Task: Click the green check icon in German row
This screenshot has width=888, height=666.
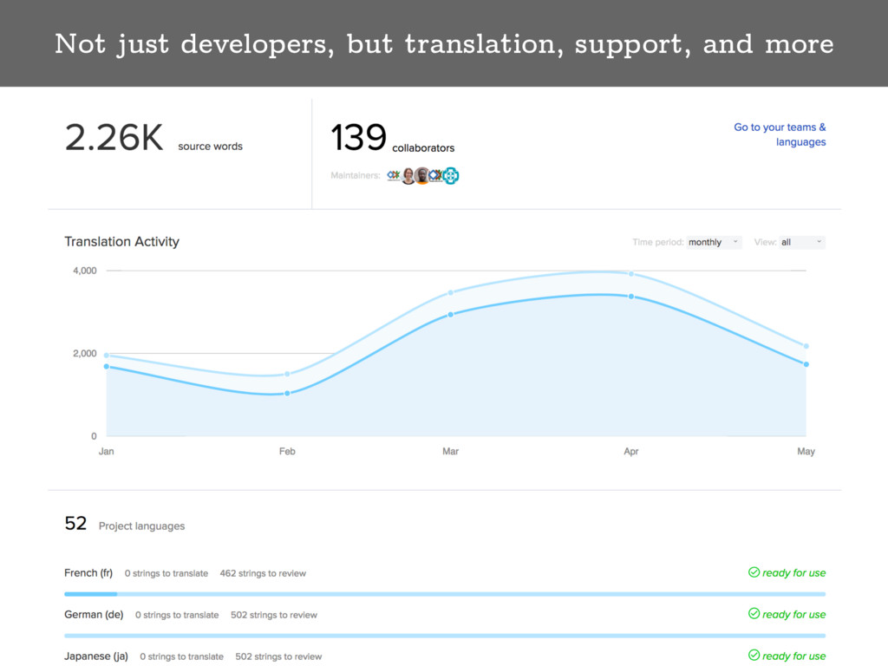Action: 754,613
